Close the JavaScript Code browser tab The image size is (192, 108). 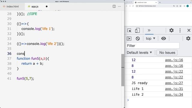pyautogui.click(x=156, y=2)
